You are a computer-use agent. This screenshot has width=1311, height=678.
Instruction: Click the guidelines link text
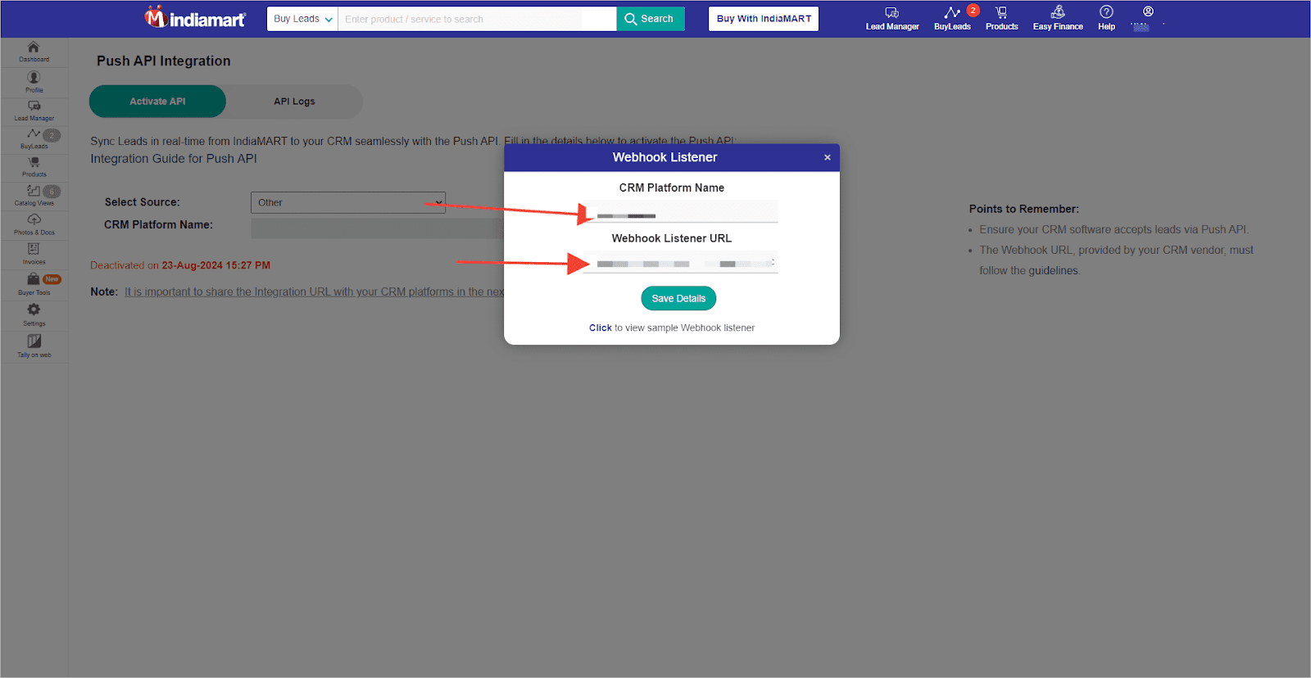point(1054,271)
